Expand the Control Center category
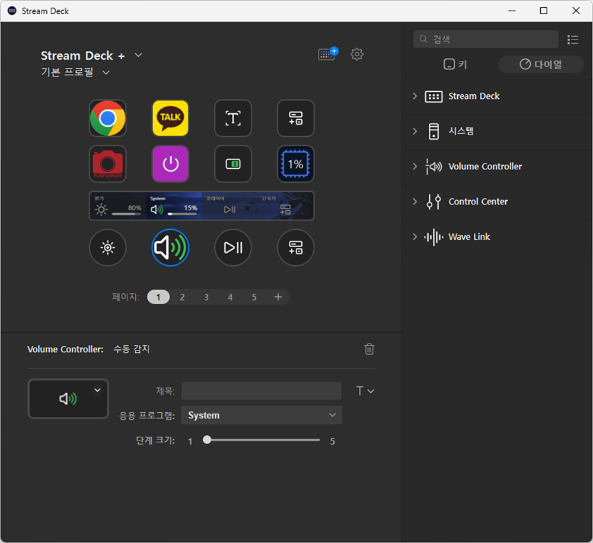Viewport: 593px width, 543px height. click(415, 201)
